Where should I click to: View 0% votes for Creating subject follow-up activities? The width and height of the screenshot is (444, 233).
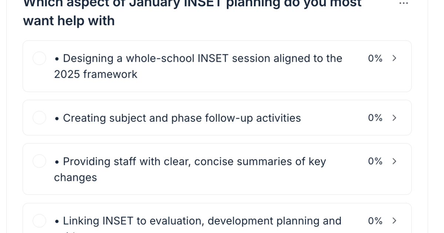point(375,118)
